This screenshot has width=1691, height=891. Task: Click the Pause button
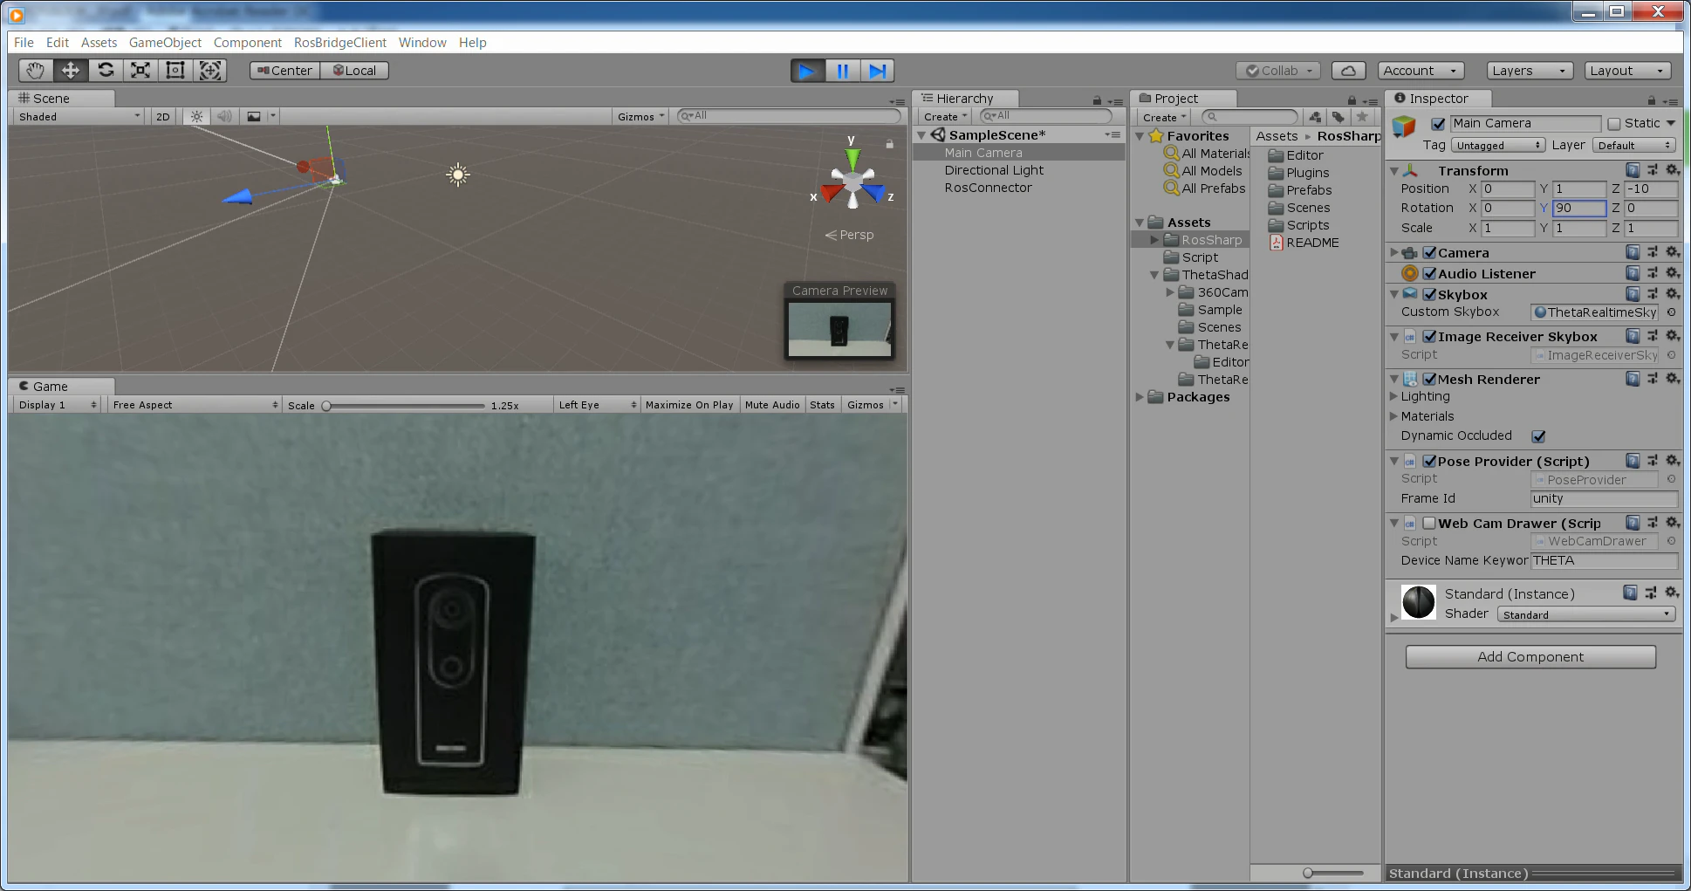coord(843,71)
